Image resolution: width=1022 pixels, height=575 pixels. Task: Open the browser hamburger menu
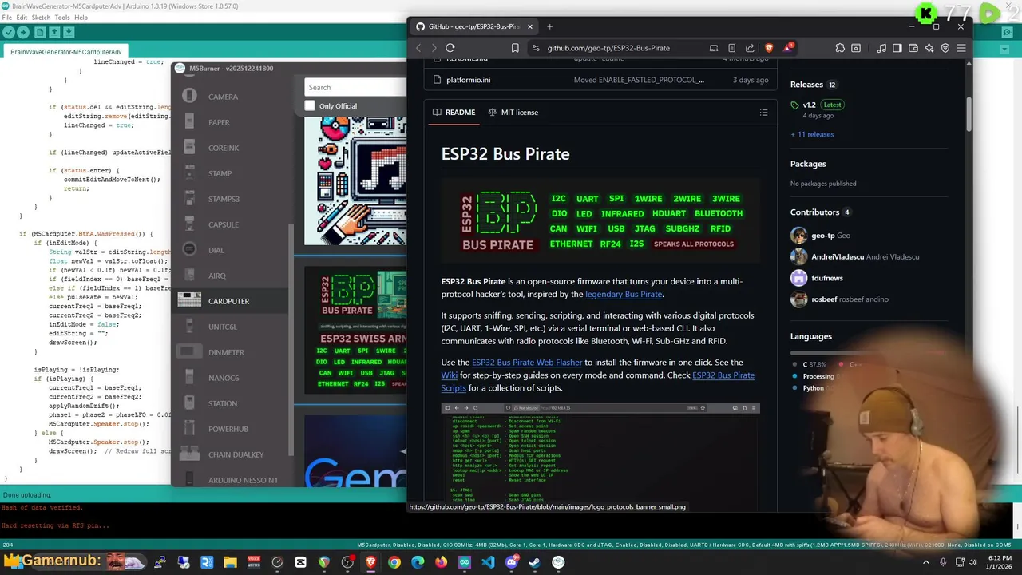[x=961, y=48]
